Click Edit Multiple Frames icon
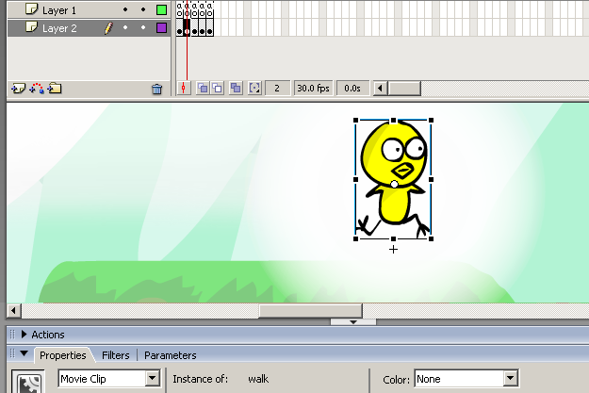Viewport: 589px width, 393px height. [236, 88]
